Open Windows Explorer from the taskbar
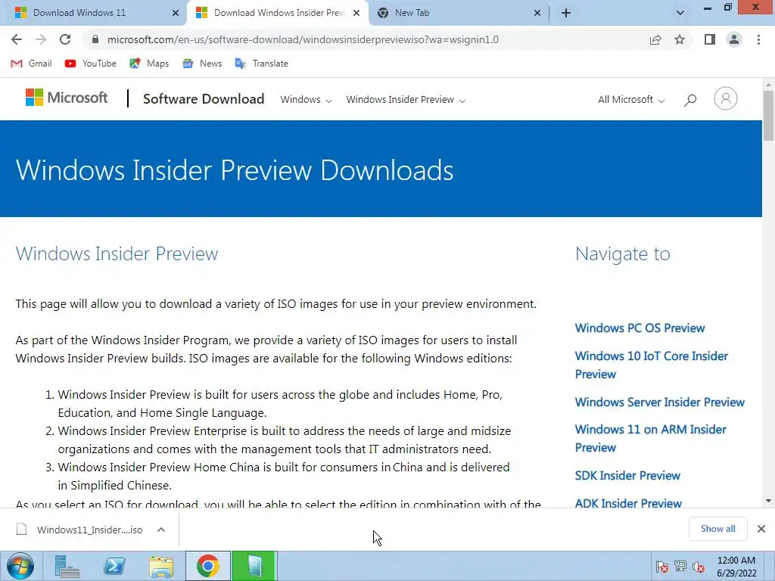Viewport: 775px width, 581px height. (161, 566)
